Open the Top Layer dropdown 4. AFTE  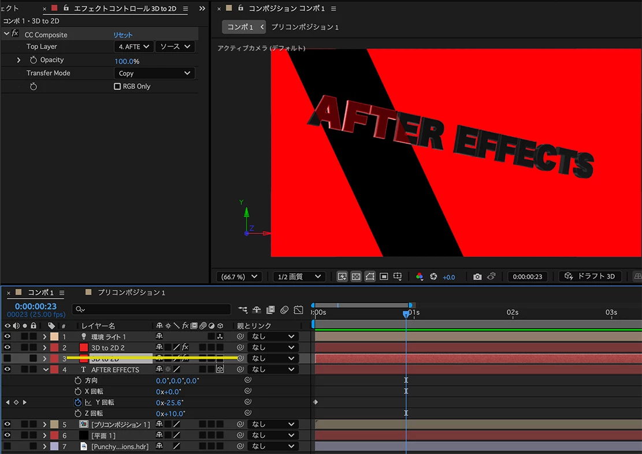point(134,47)
